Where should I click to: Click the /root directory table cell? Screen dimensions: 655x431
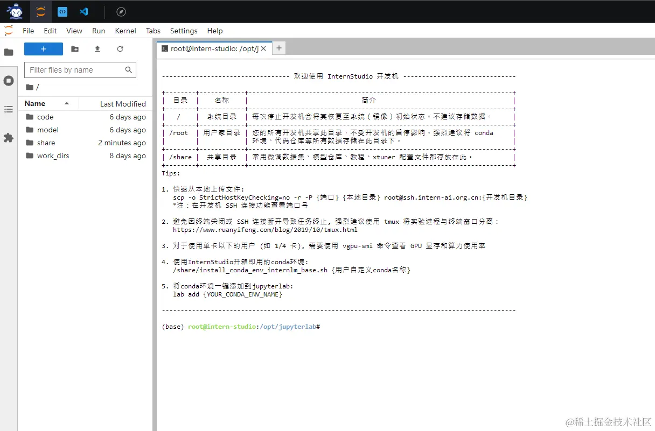179,133
